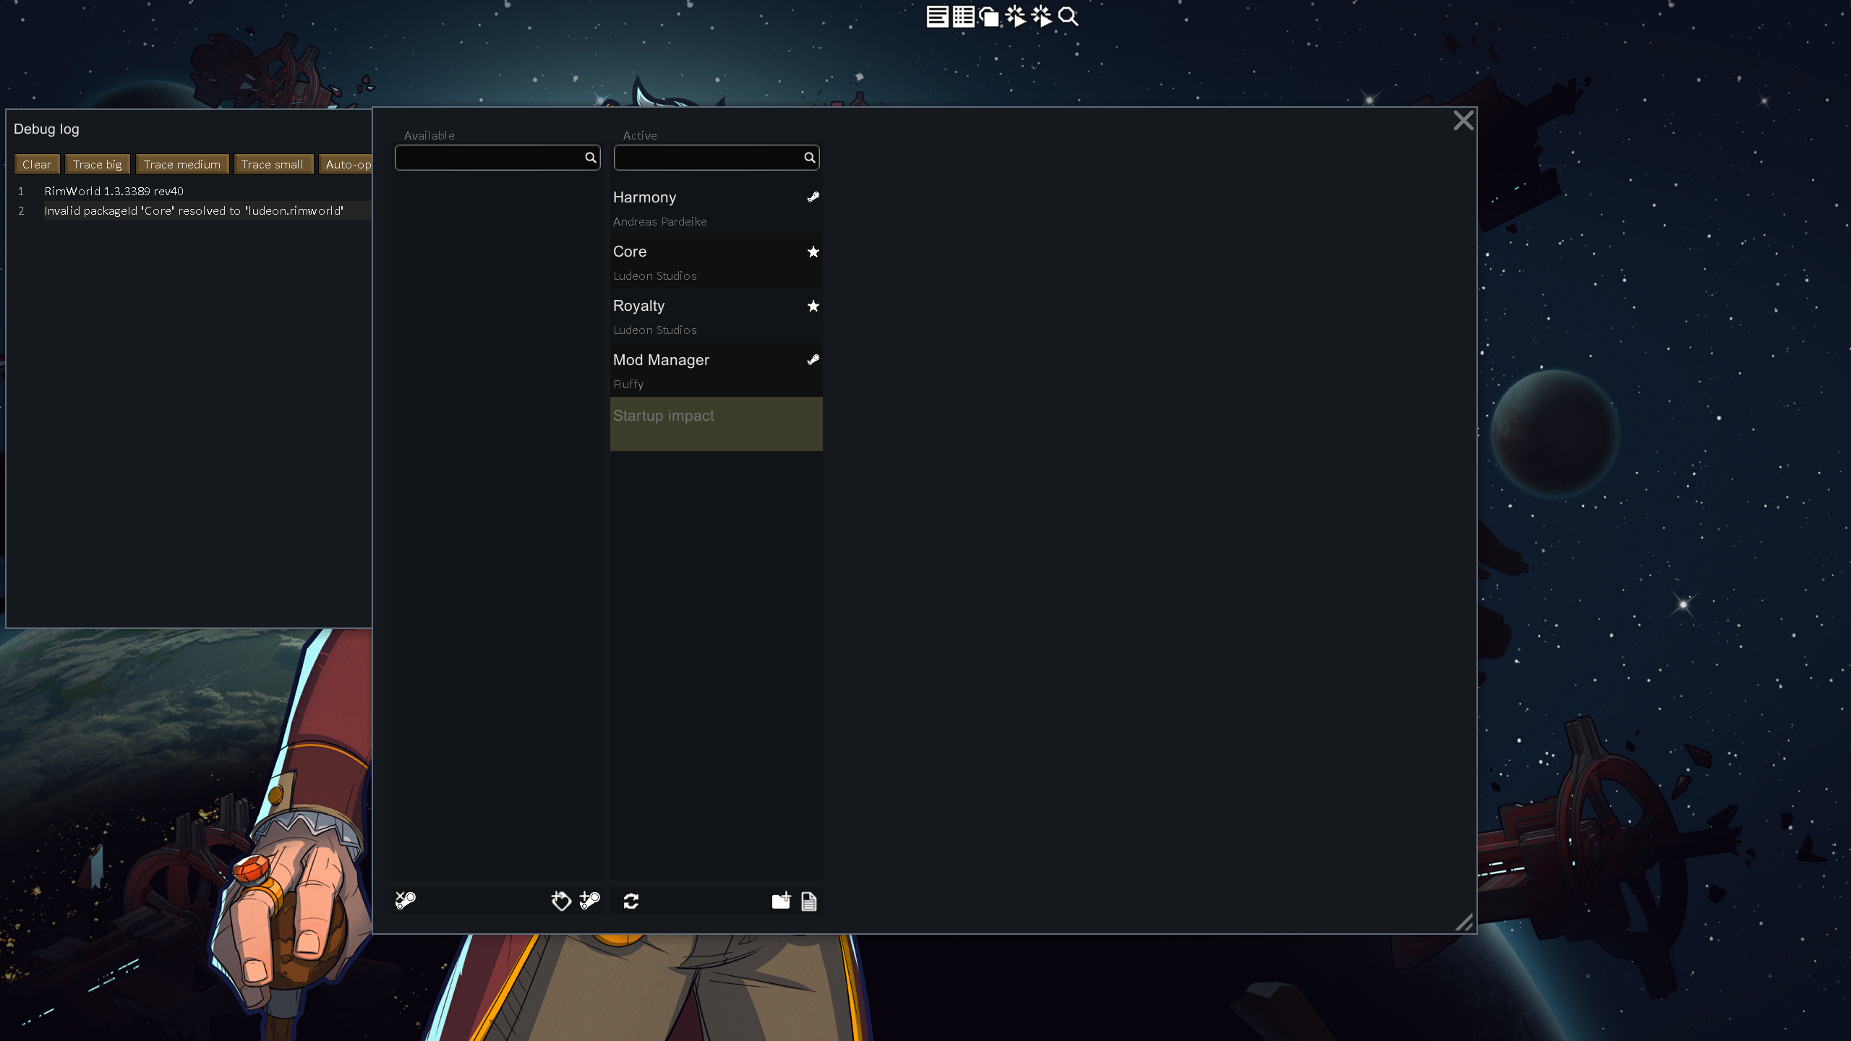Viewport: 1851px width, 1041px height.
Task: Click Trace medium button in Debug log
Action: (182, 165)
